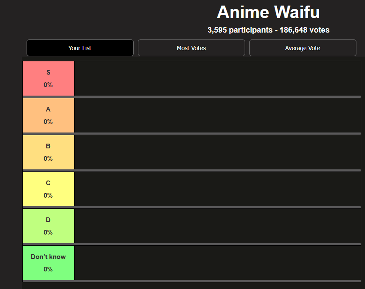Select the B tier label box
This screenshot has width=365, height=289.
coord(48,152)
